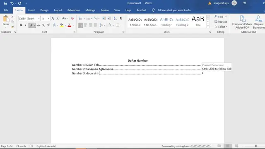Open the View tab

[117, 10]
